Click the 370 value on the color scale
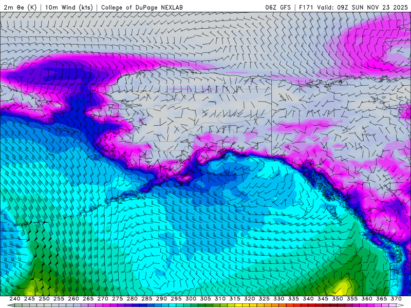The image size is (411, 308). point(396,299)
